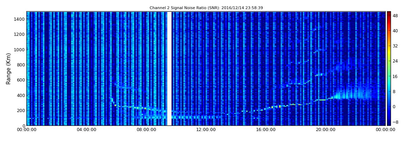405x143 pixels.
Task: Click the plot title 'Channel 2 Signal Noise Ratio (SNR)'
Action: click(x=206, y=8)
